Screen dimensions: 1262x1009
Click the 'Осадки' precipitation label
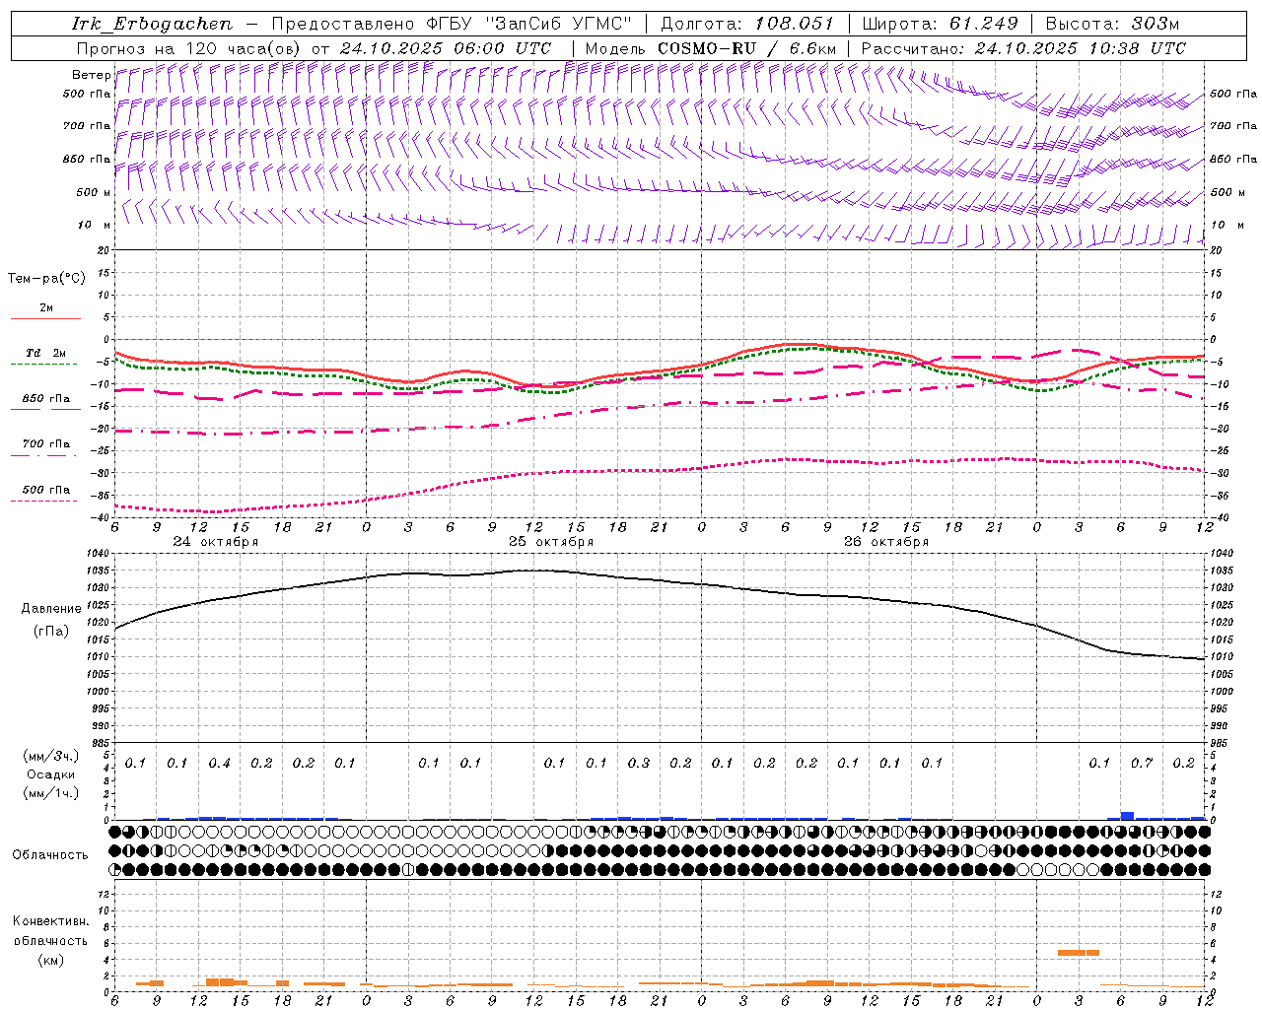(51, 774)
